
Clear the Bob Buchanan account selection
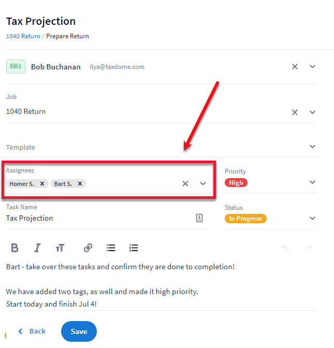[x=295, y=67]
